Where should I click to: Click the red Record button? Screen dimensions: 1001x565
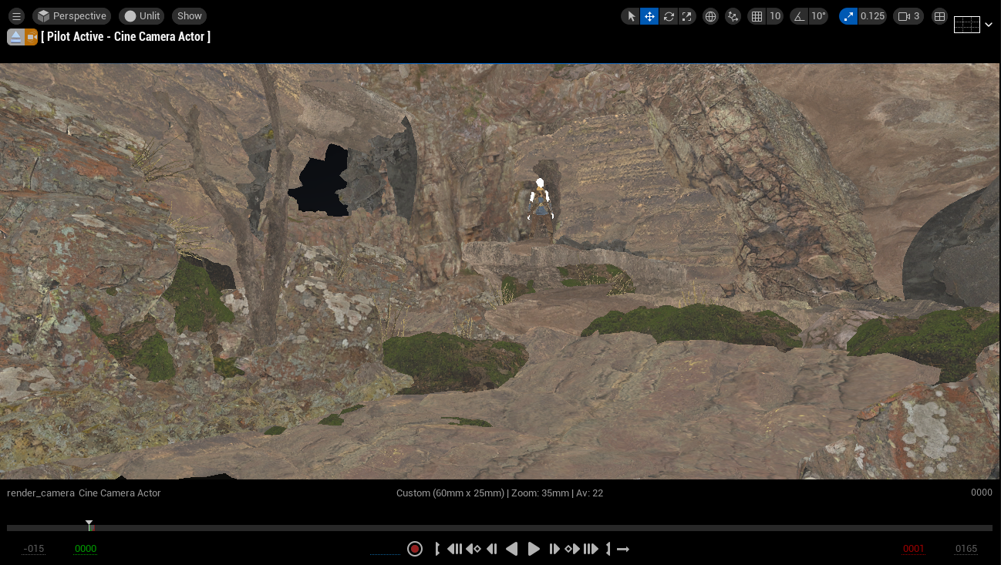coord(415,549)
